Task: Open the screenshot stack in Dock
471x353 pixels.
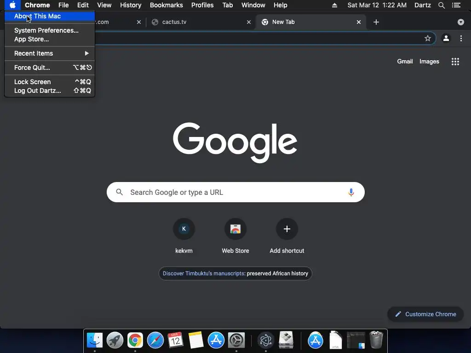Action: [356, 340]
